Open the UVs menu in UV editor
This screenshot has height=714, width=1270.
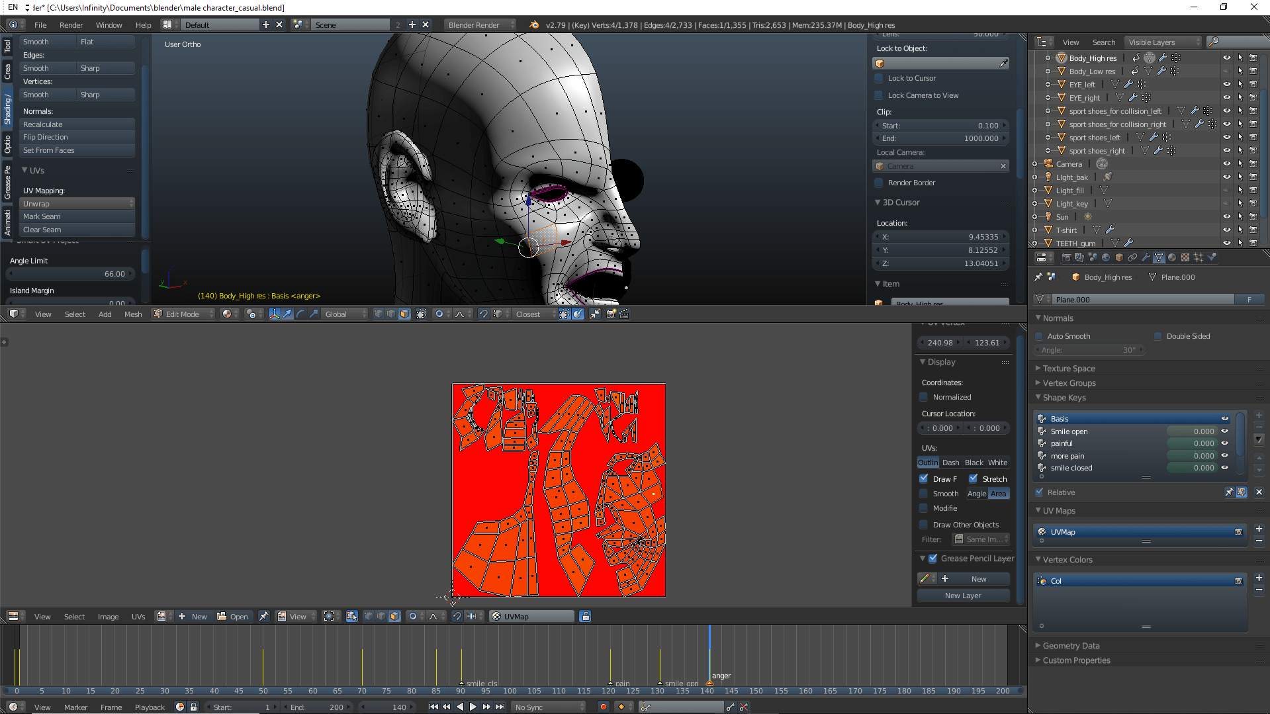(x=138, y=616)
